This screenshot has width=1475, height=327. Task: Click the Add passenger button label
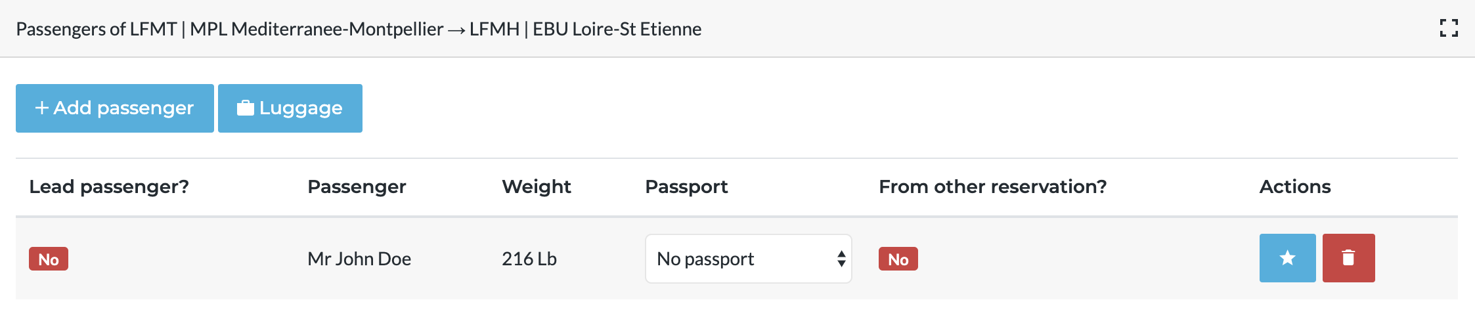click(x=123, y=108)
